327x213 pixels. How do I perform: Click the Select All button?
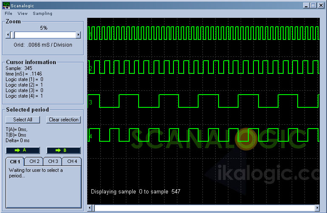coord(23,120)
